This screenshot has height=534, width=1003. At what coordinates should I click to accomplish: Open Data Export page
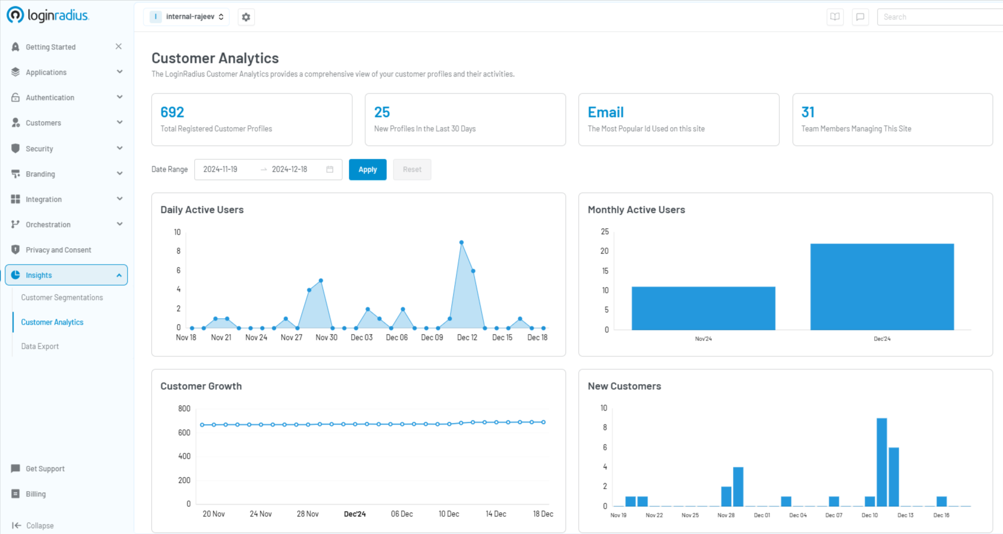40,346
